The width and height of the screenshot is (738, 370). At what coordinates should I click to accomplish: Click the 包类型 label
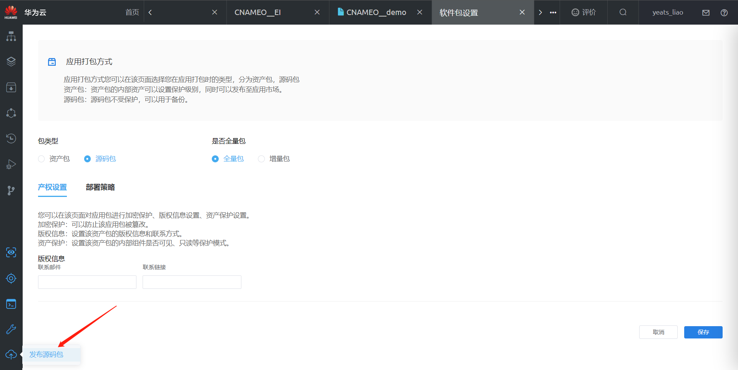pos(48,141)
